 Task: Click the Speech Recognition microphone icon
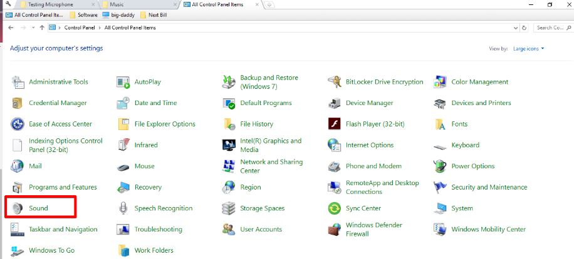pos(123,208)
